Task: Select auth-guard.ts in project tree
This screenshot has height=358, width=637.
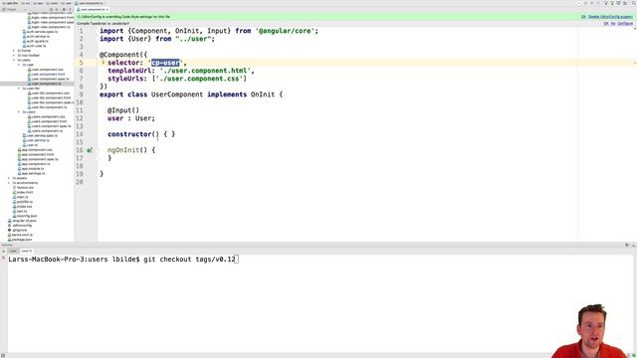Action: pos(36,41)
